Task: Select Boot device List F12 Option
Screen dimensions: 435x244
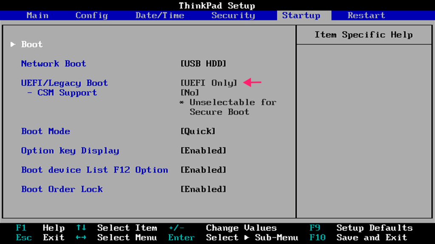Action: point(95,170)
